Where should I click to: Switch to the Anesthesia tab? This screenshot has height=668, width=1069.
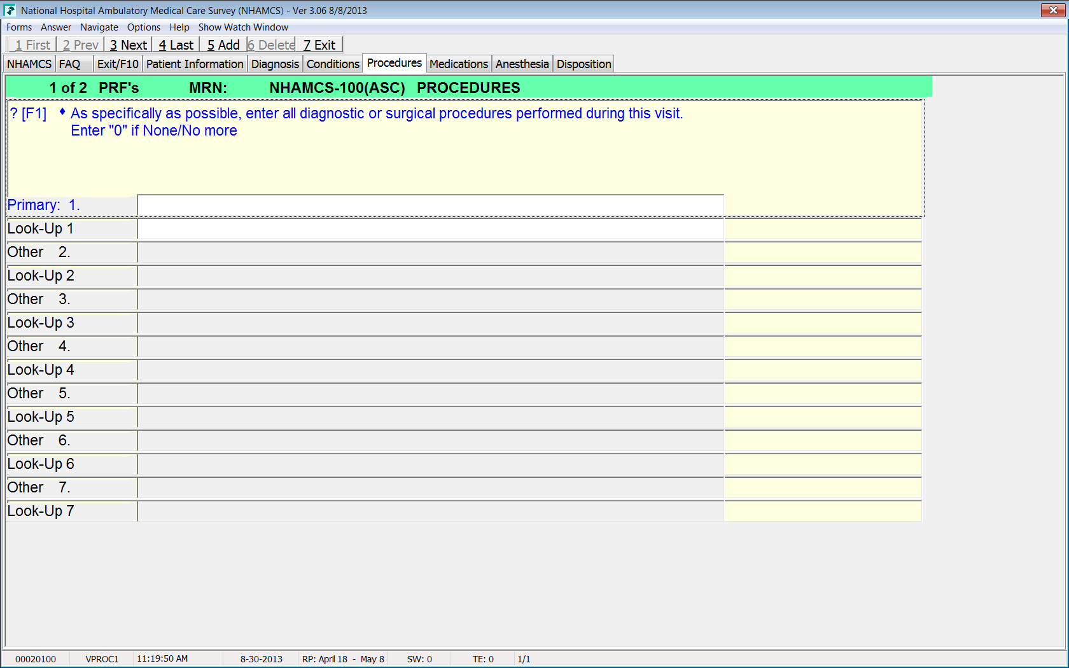coord(522,64)
